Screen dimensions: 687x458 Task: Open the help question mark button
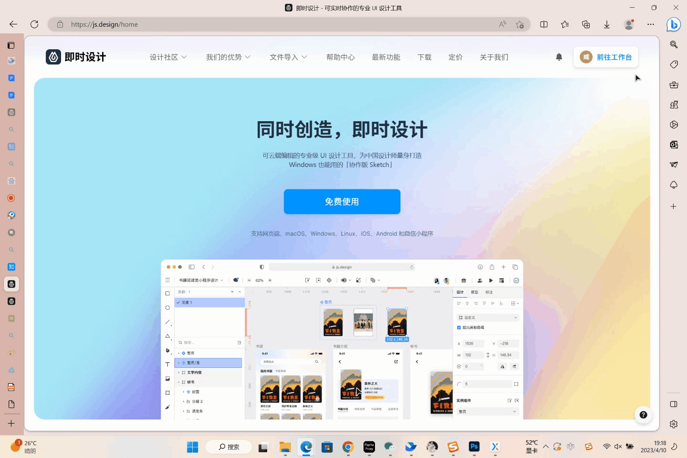pos(643,415)
